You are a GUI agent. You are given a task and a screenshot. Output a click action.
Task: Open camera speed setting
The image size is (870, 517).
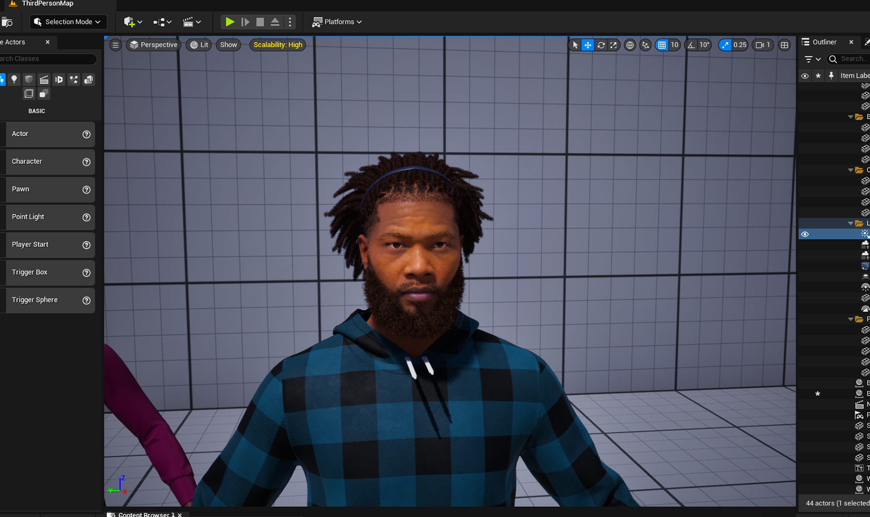pyautogui.click(x=763, y=45)
